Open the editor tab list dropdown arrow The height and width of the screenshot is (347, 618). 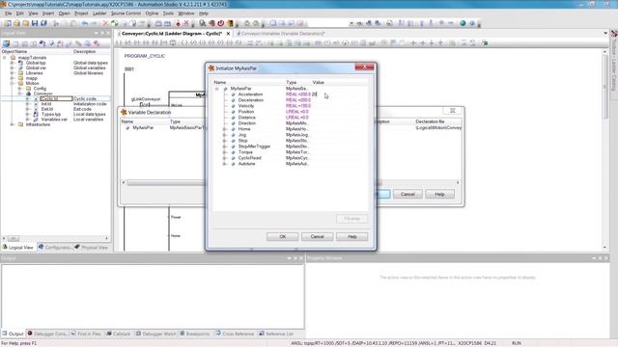click(x=605, y=34)
